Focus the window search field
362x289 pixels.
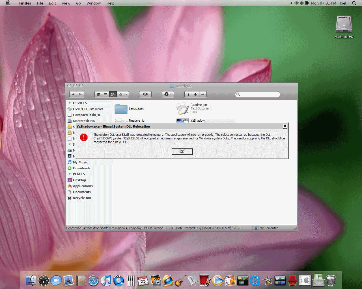pos(258,94)
